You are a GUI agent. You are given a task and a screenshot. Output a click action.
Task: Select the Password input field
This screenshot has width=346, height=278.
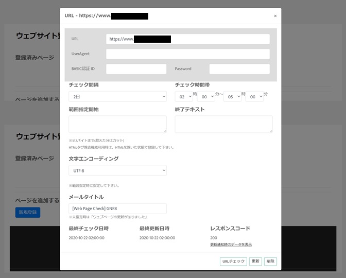click(239, 69)
